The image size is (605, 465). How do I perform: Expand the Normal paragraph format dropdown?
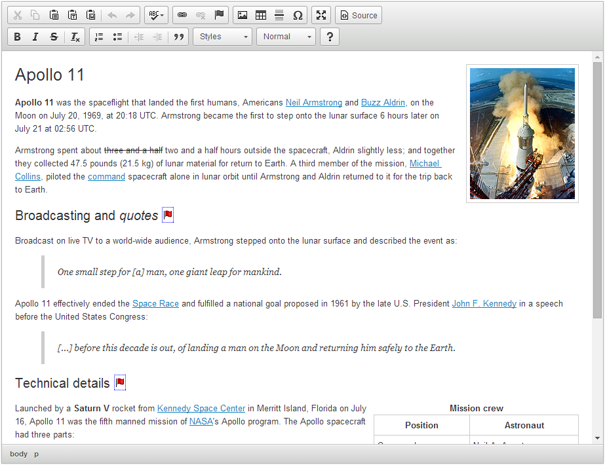click(x=286, y=37)
